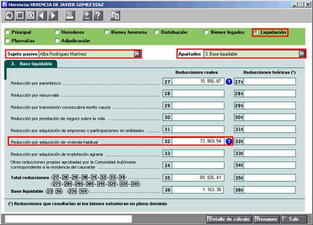
Task: Select the Herederos radio option
Action: pos(57,32)
